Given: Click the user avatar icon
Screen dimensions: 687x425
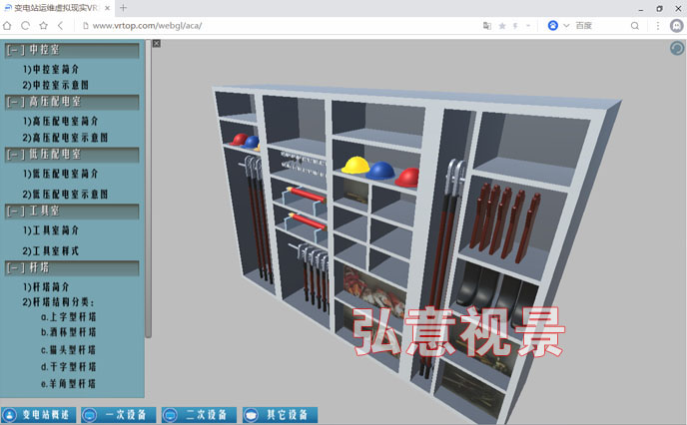Looking at the screenshot, I should pos(676,26).
